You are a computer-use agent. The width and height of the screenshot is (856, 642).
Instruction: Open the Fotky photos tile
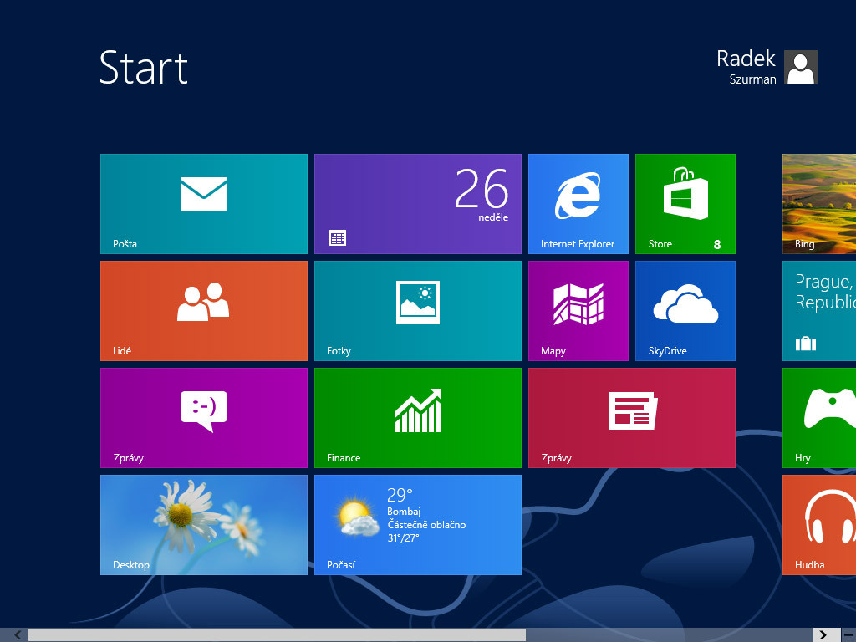tap(418, 311)
